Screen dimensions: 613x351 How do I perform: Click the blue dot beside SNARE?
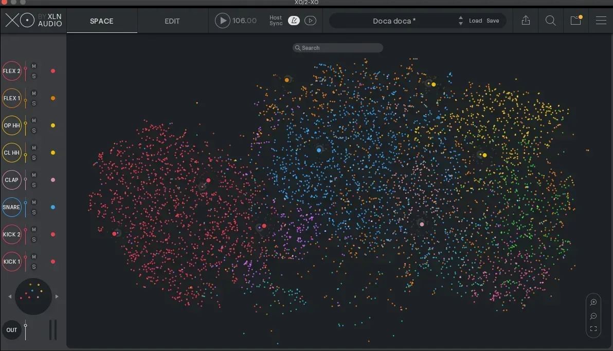tap(53, 207)
